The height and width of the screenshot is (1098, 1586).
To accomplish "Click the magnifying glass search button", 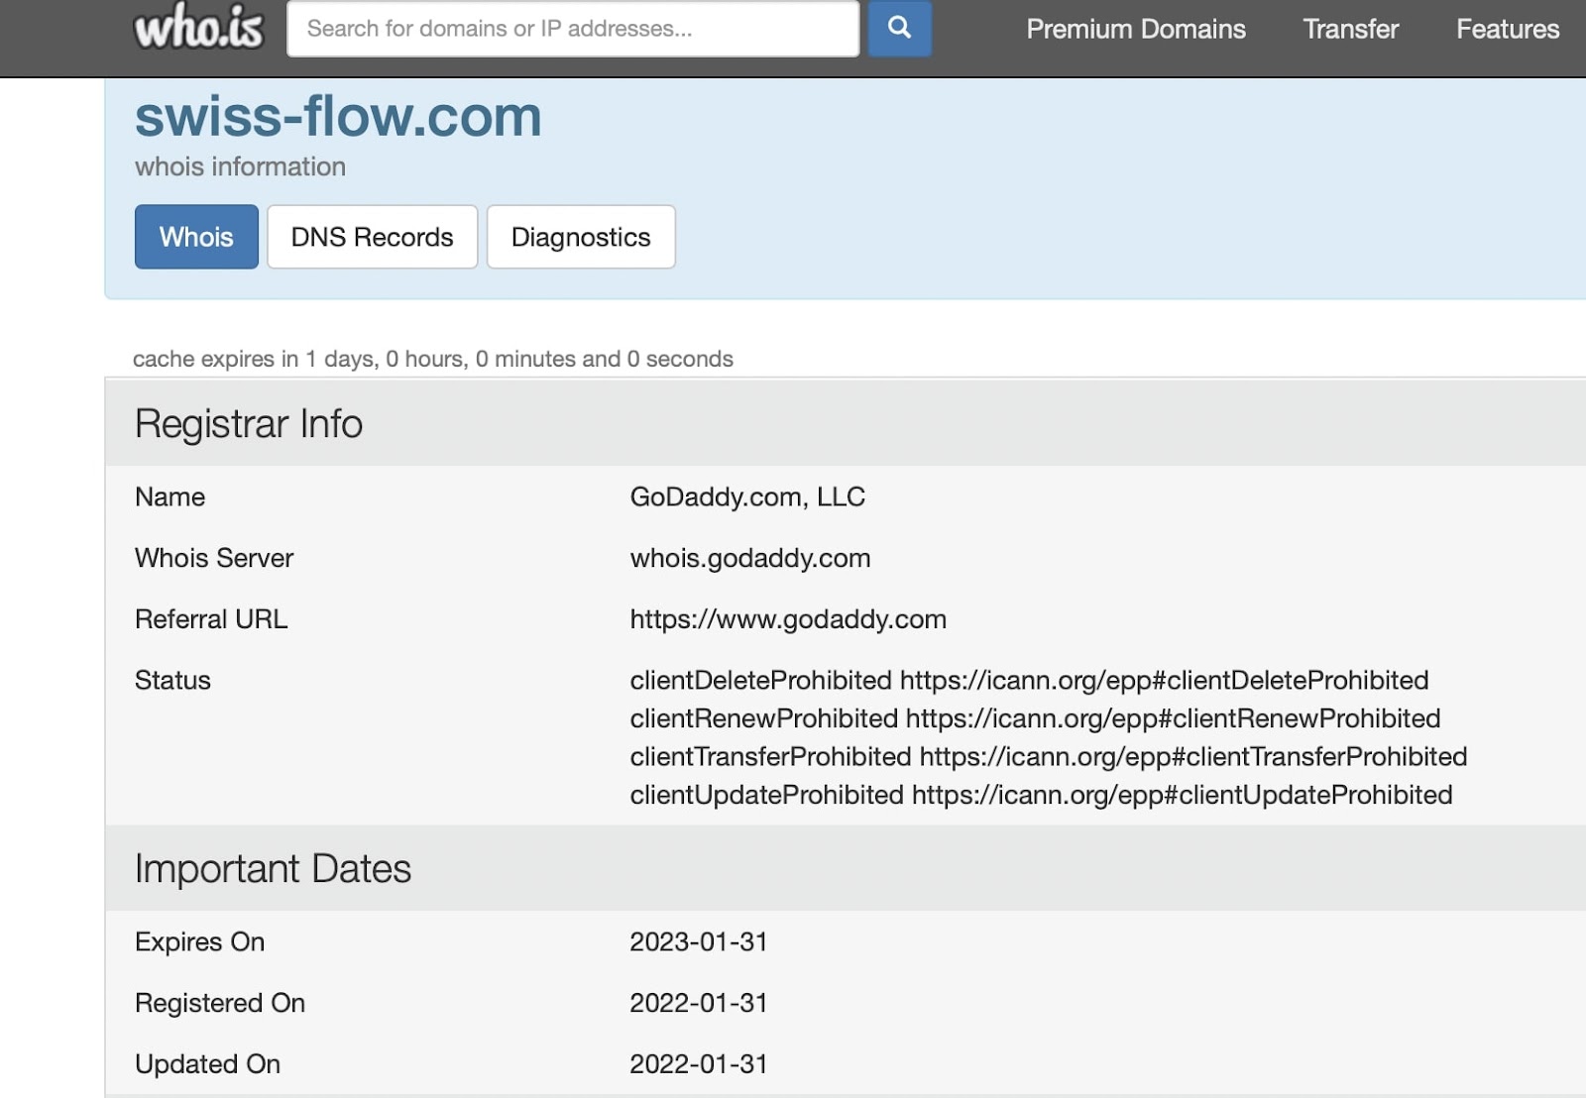I will pos(899,28).
